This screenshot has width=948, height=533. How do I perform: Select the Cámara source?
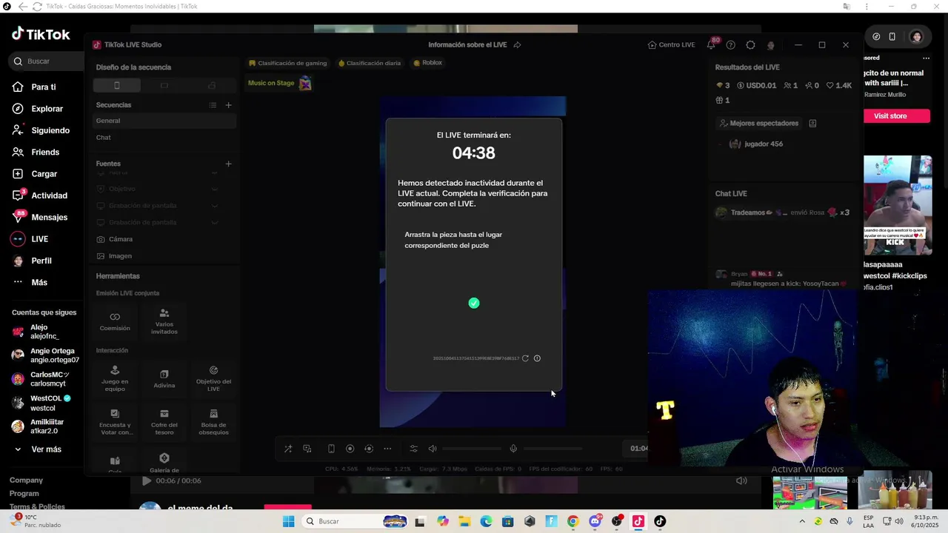164,239
